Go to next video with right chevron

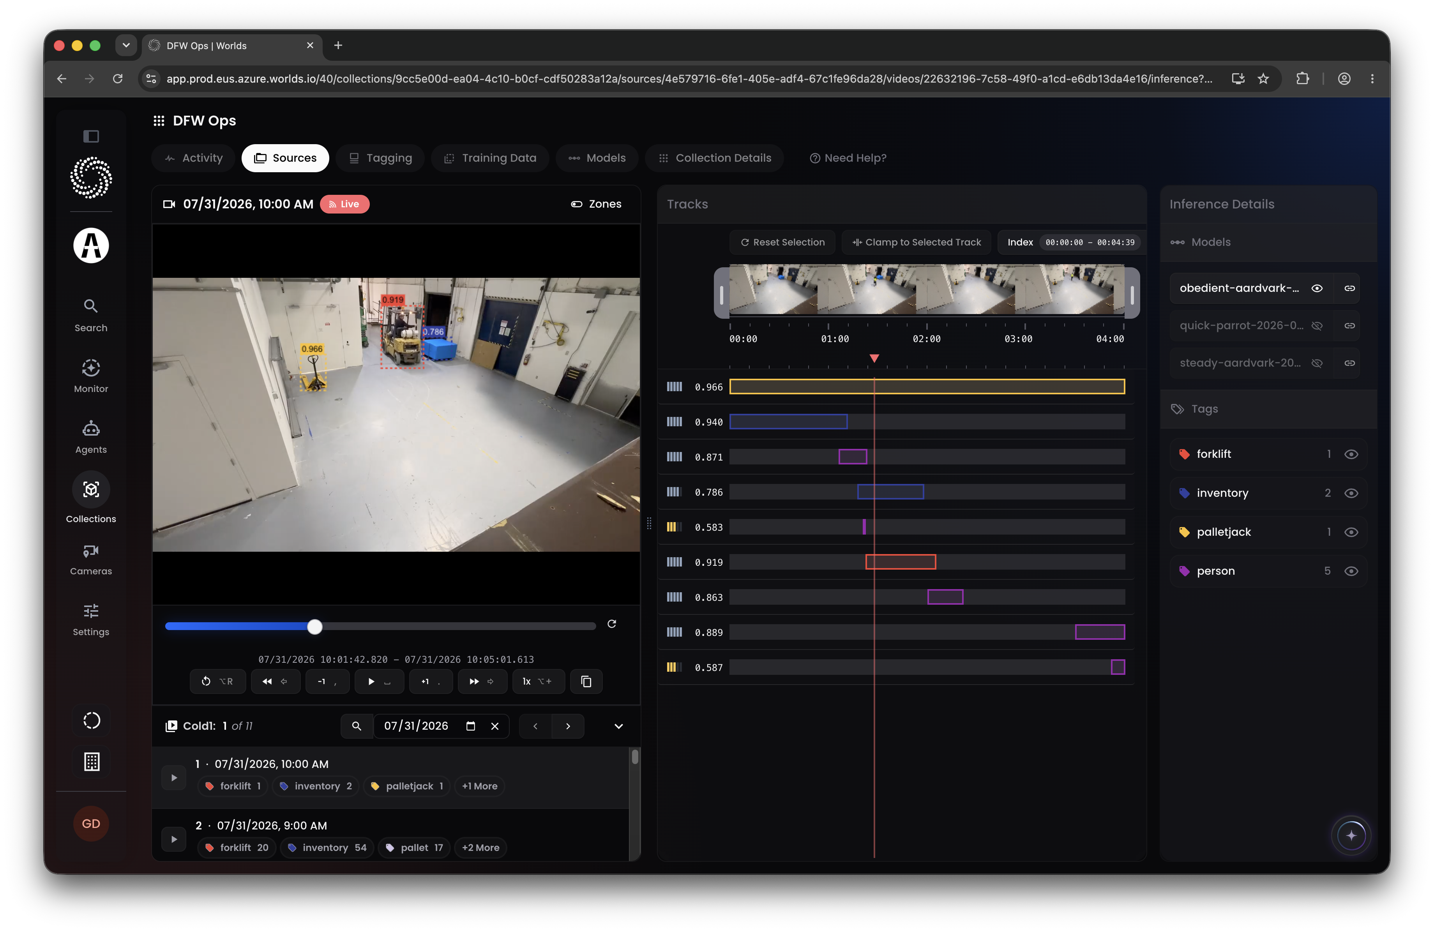(568, 726)
